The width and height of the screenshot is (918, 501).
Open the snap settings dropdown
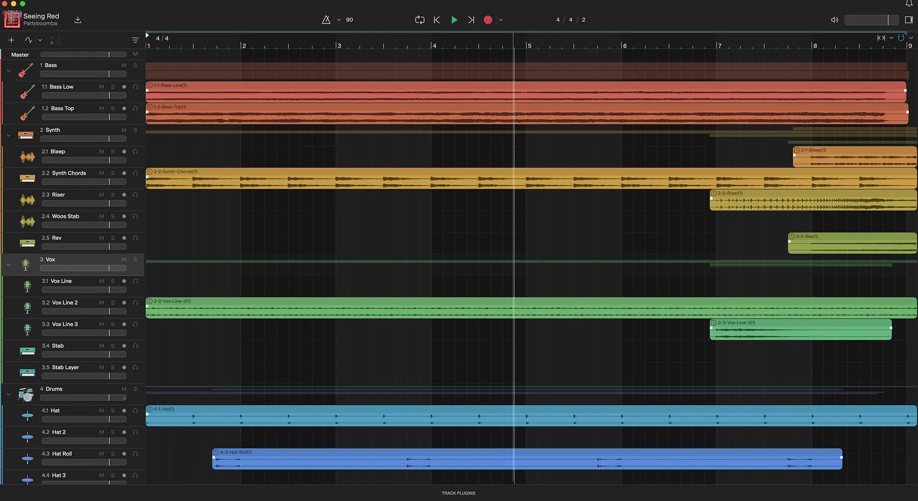(911, 38)
